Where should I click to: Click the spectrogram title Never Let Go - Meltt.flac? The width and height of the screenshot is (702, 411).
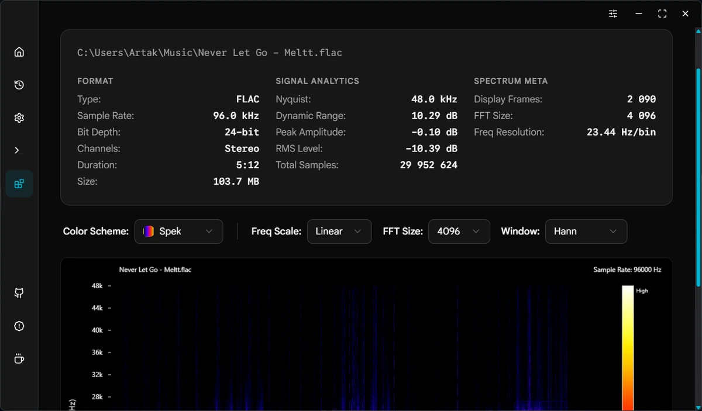(155, 270)
